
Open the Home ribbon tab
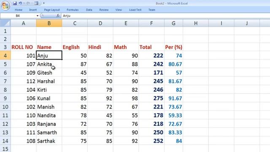pyautogui.click(x=19, y=10)
